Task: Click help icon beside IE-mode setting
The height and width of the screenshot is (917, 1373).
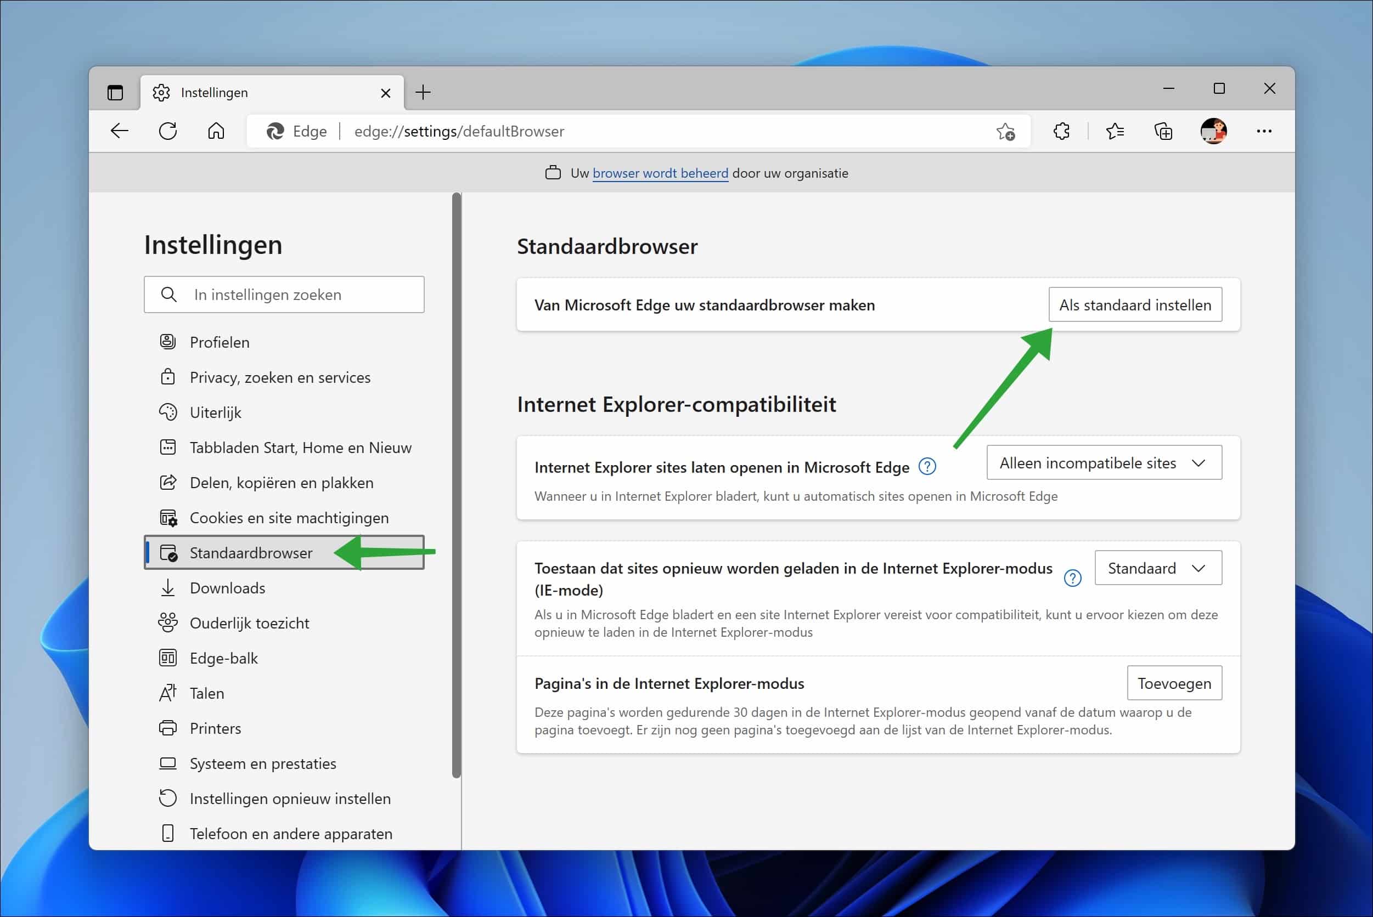Action: coord(1073,578)
